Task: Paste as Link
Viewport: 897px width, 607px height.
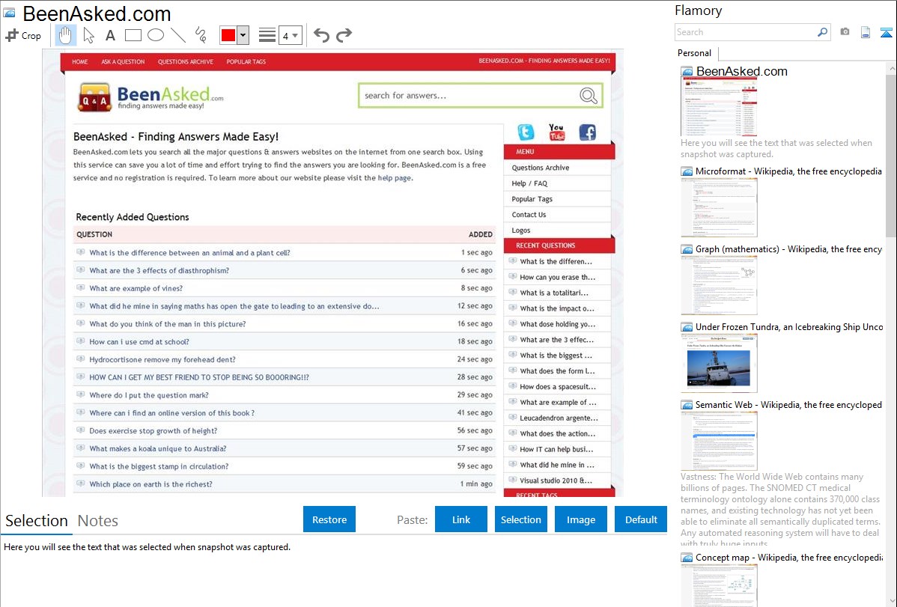Action: pyautogui.click(x=461, y=519)
